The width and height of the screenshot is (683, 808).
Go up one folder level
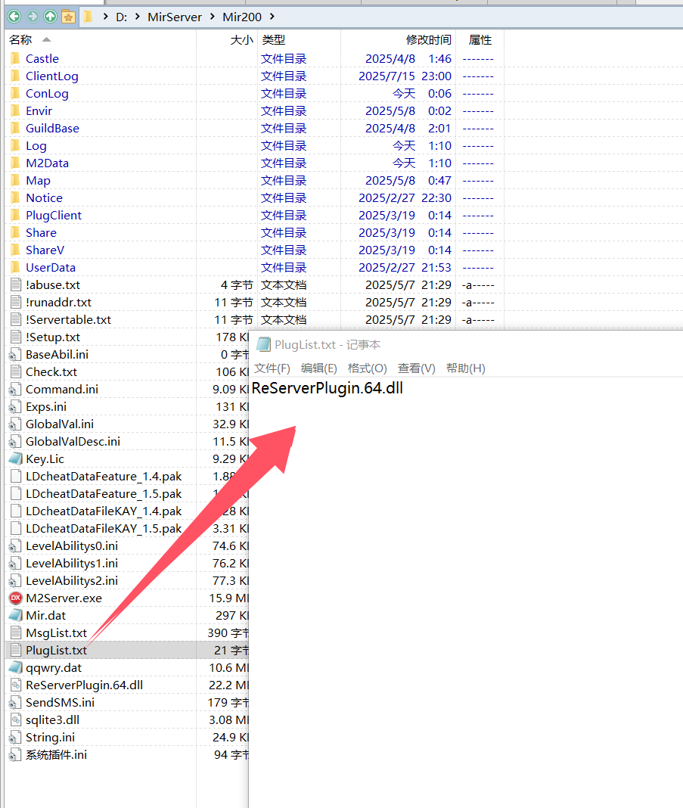coord(50,16)
